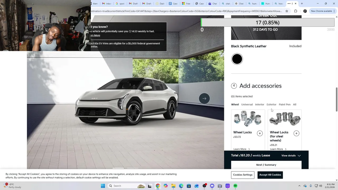Open Spotify from the taskbar
338x190 pixels.
(235, 186)
